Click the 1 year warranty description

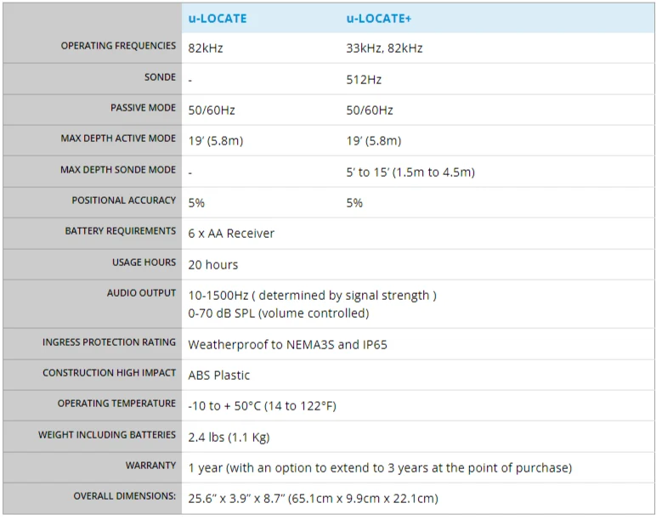(x=380, y=467)
